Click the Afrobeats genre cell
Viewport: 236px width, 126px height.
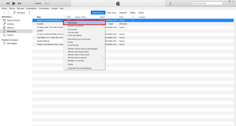(x=123, y=24)
